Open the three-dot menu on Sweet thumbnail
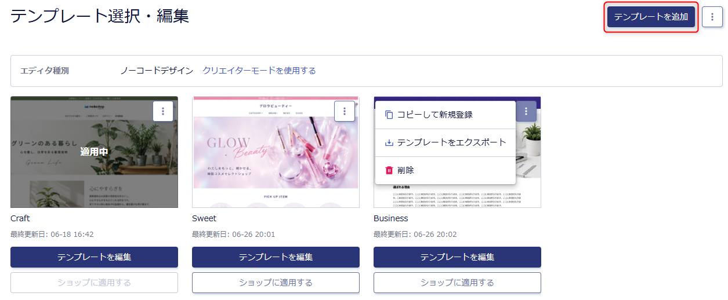Viewport: 728px width, 300px height. coord(345,111)
